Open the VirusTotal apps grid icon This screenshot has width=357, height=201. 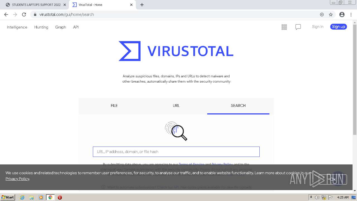284,27
